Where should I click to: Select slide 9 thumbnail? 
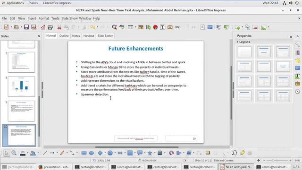pos(21,111)
